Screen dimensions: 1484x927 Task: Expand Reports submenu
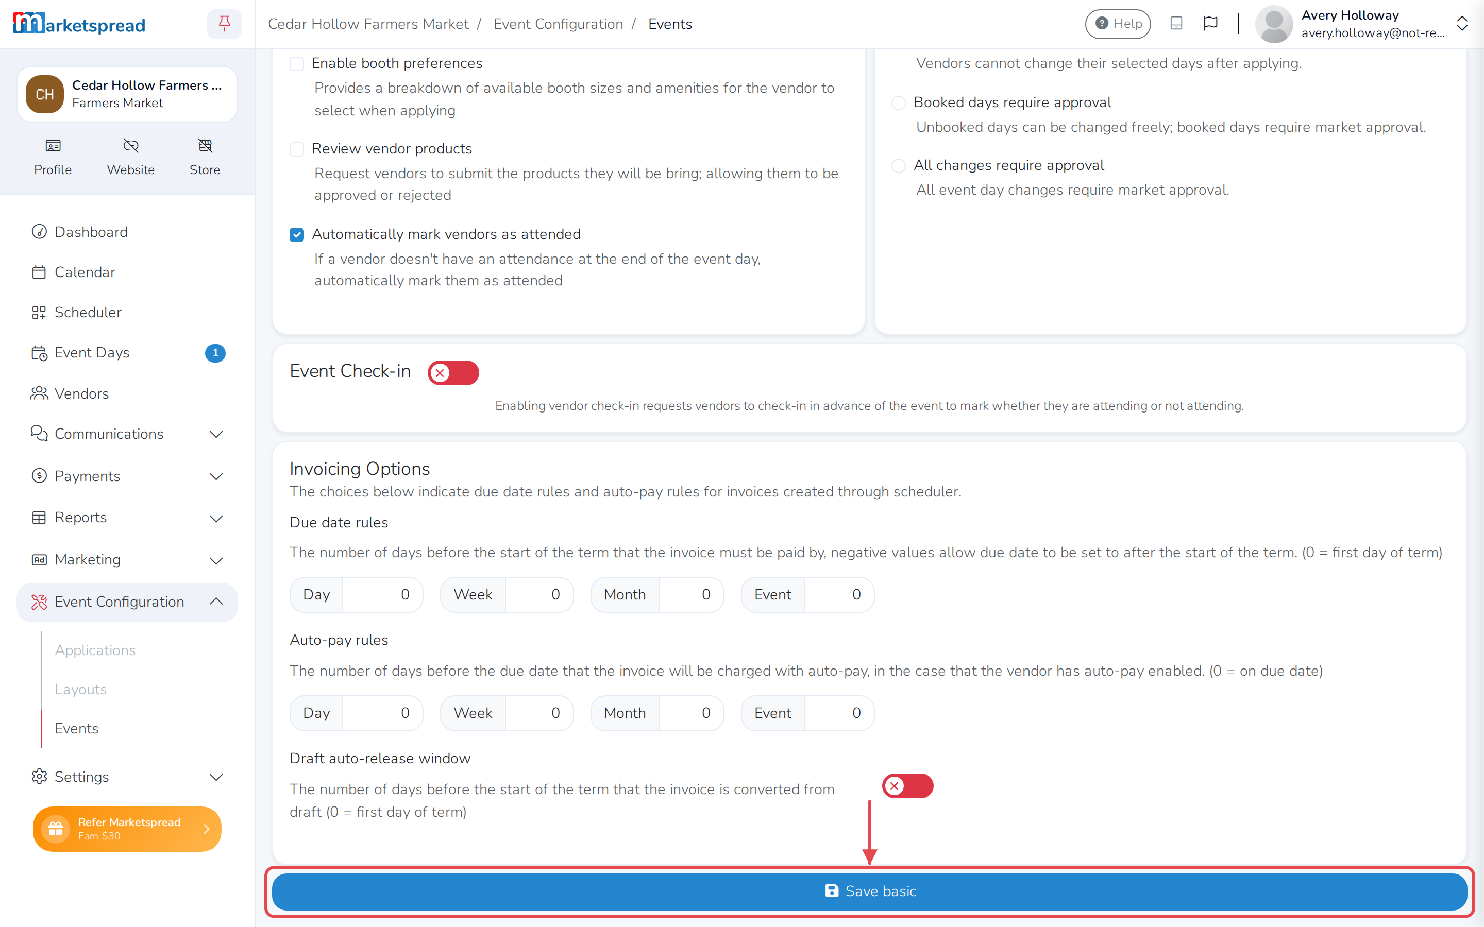(x=127, y=518)
